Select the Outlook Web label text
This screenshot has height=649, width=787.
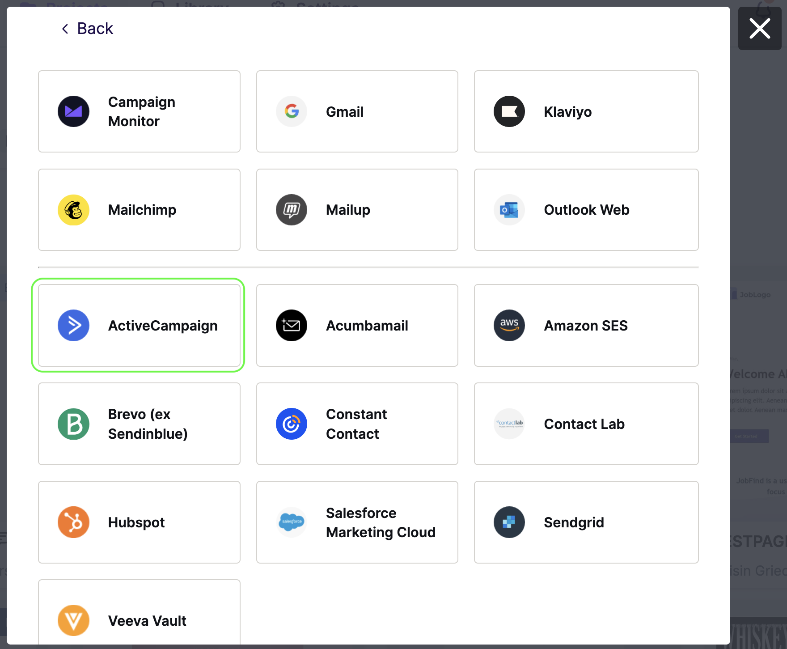[587, 210]
